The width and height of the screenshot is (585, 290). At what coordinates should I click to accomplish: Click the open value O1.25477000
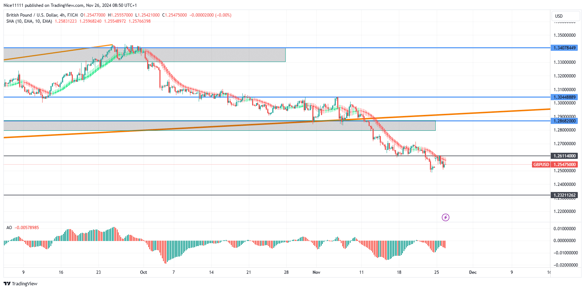(93, 15)
